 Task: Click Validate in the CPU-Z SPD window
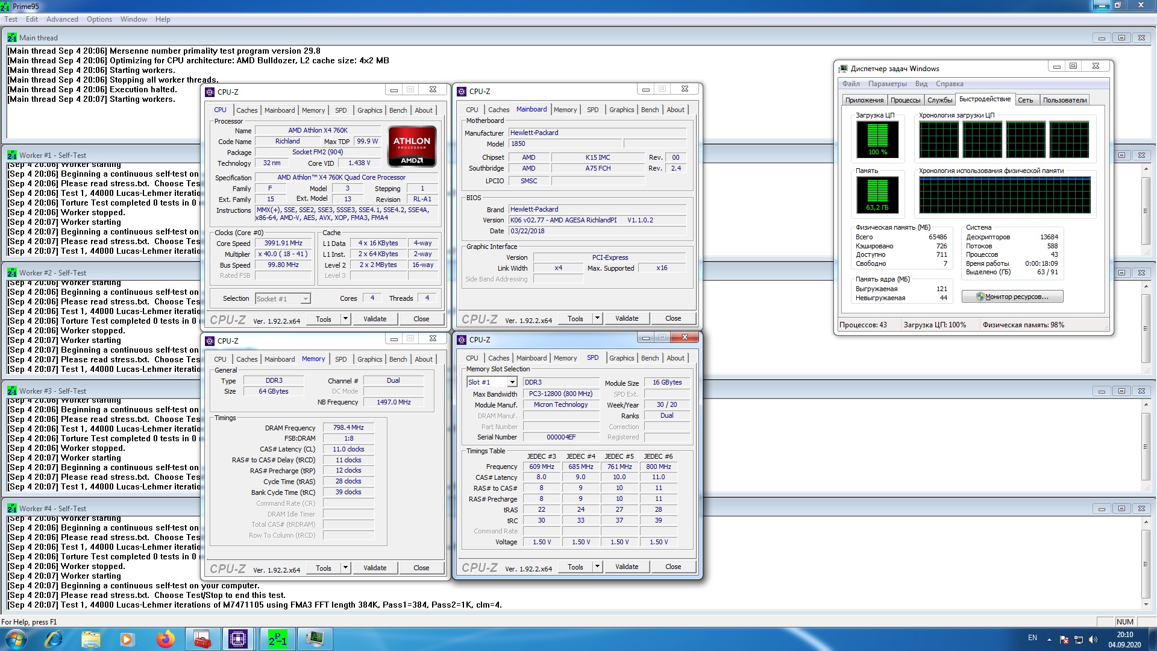tap(627, 567)
